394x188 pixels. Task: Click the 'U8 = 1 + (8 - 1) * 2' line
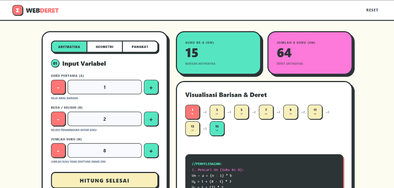(x=212, y=181)
